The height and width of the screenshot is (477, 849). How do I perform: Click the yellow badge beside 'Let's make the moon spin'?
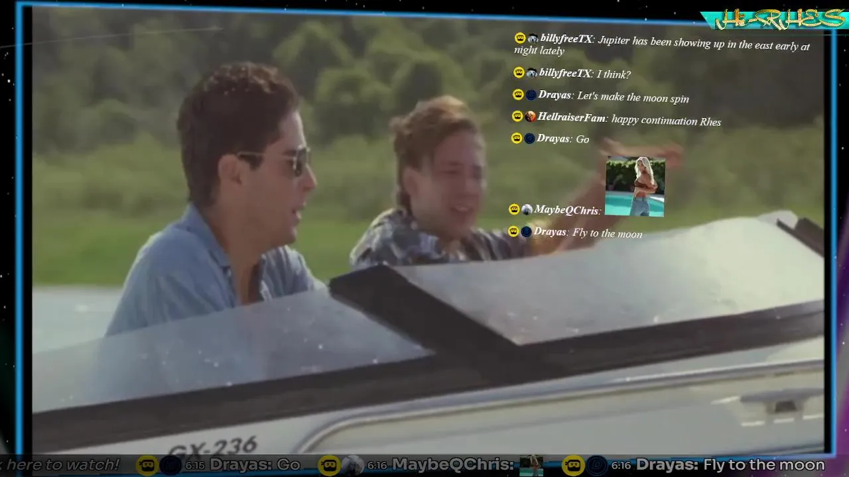[x=518, y=95]
